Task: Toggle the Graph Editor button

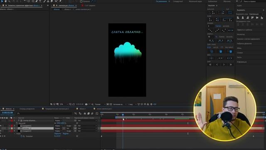Action: [x=97, y=113]
